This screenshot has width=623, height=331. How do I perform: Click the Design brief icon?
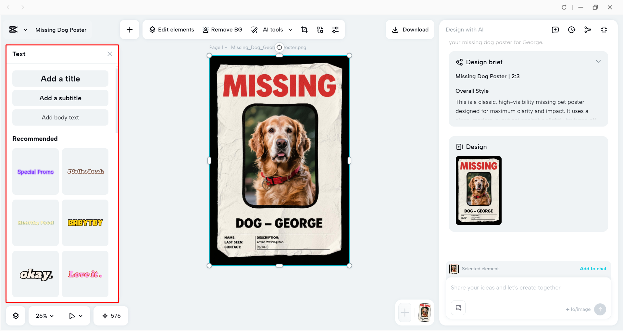coord(459,62)
